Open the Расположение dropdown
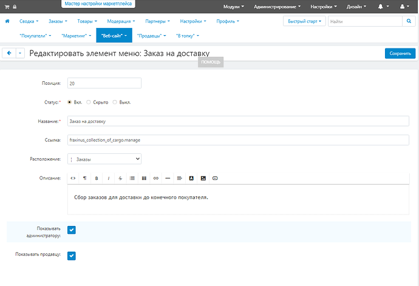 (x=104, y=159)
